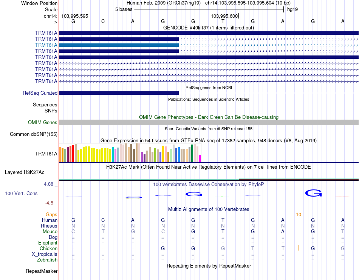The height and width of the screenshot is (280, 359).
Task: Click the bright red bar in GTEx chart
Action: click(73, 154)
